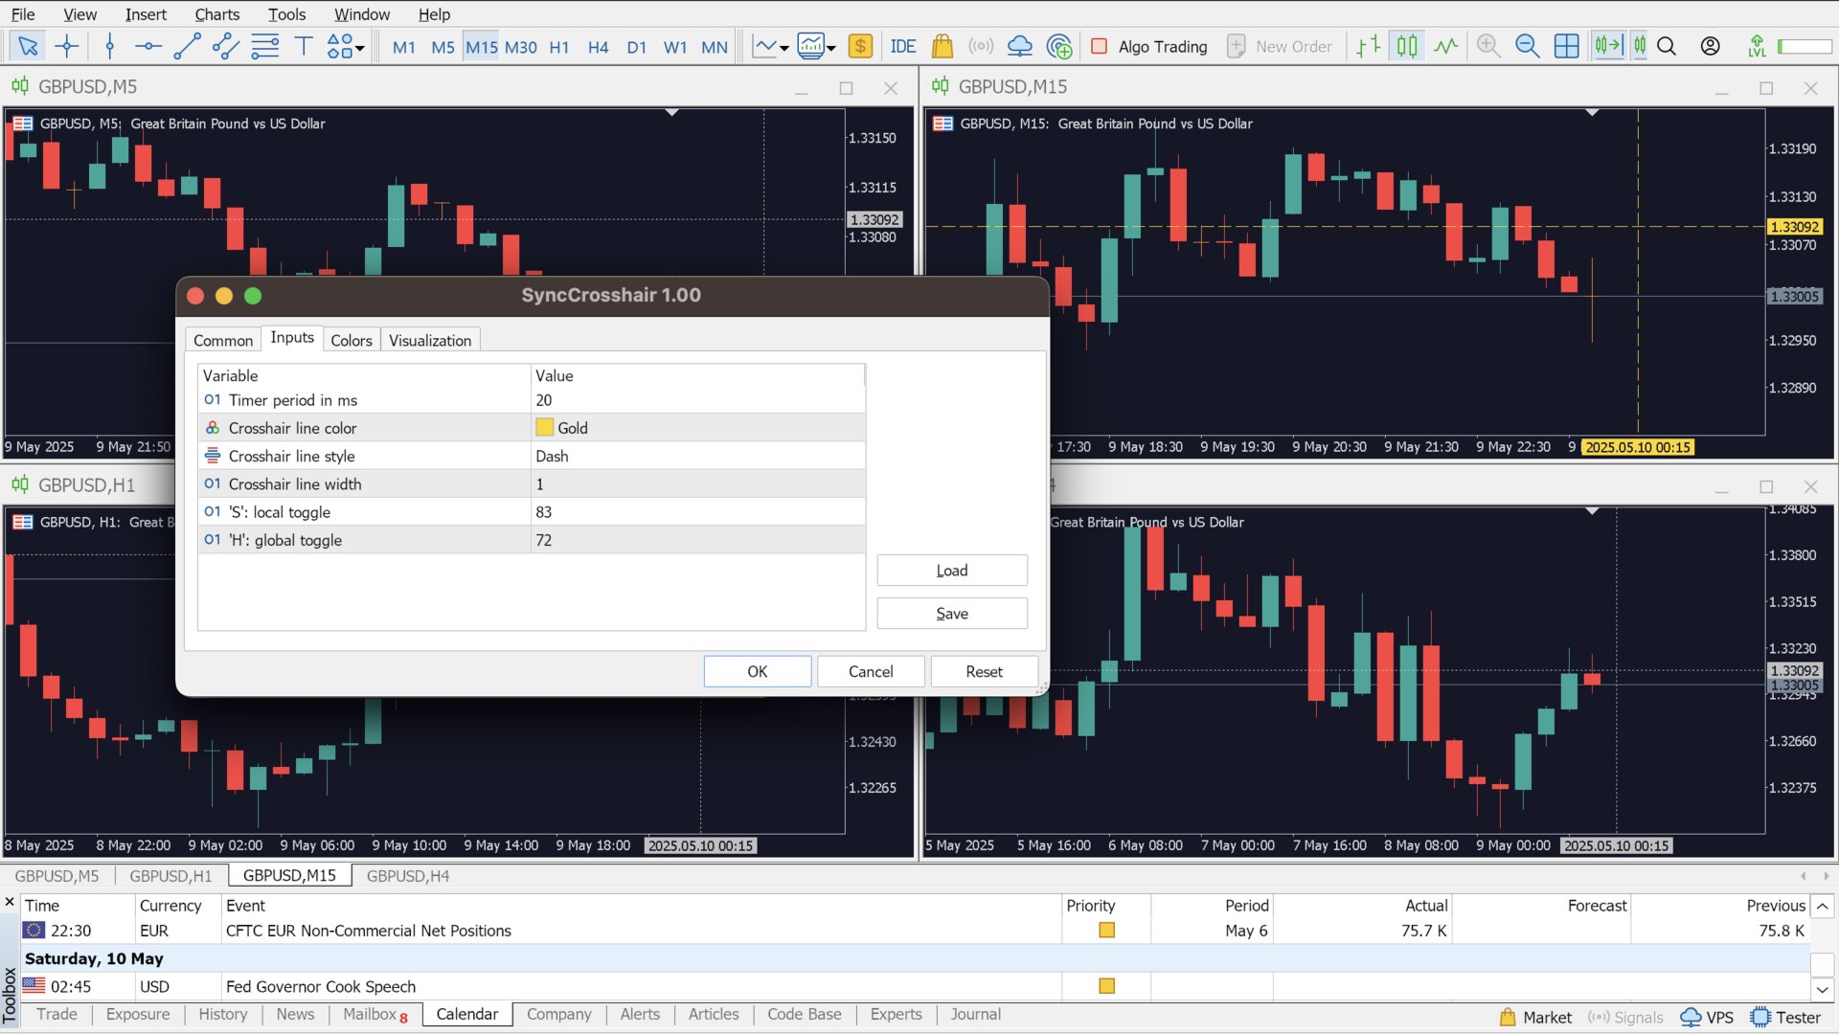Viewport: 1839px width, 1034px height.
Task: Expand the shapes objects dropdown arrow
Action: [360, 47]
